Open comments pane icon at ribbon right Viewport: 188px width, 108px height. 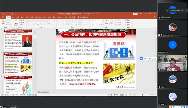tap(155, 17)
